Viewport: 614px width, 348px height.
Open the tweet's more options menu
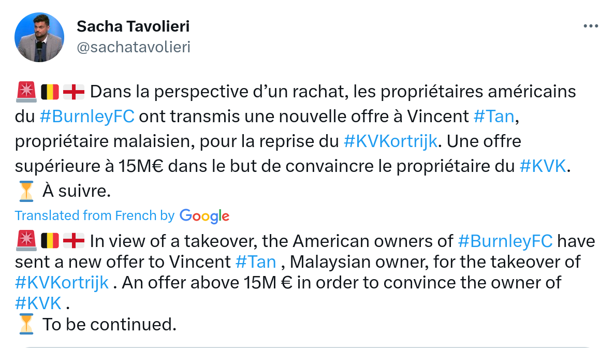pos(590,26)
